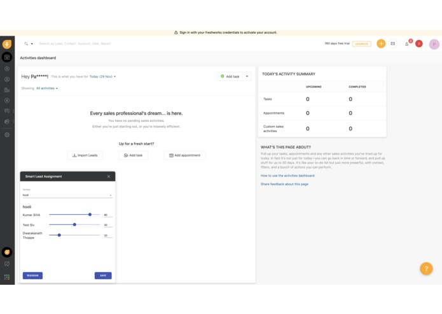Click the Smart Lead Assignment panel title

(x=43, y=177)
